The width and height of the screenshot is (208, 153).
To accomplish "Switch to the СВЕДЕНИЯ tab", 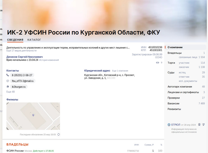I will [15, 40].
